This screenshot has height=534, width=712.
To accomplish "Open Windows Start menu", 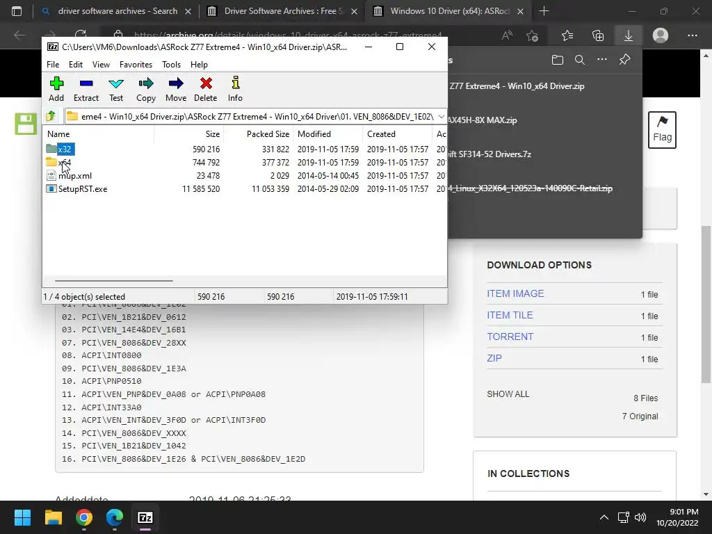I will coord(22,517).
